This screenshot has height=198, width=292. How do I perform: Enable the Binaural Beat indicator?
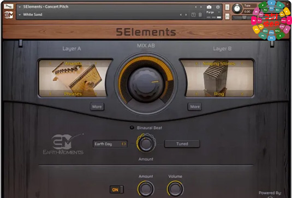pos(132,128)
